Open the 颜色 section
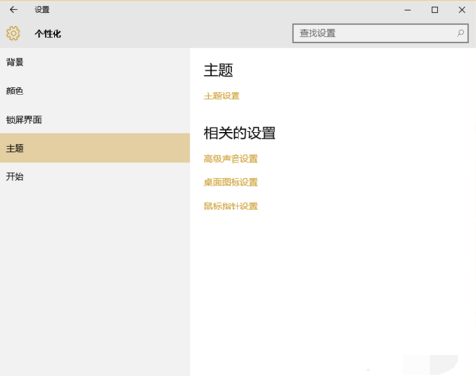Image resolution: width=476 pixels, height=376 pixels. tap(94, 91)
